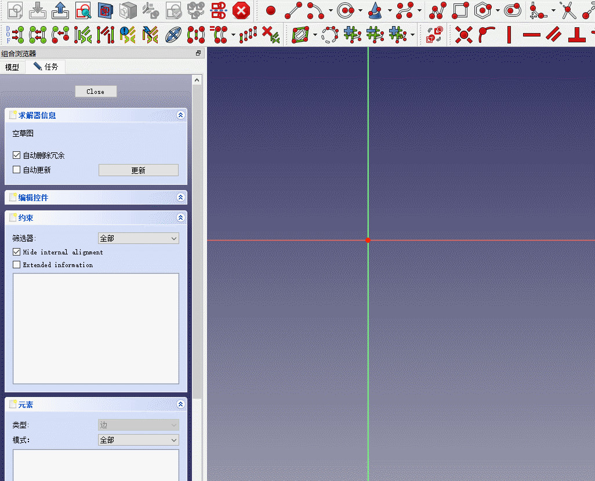The height and width of the screenshot is (481, 595).
Task: Select the Create slot tool
Action: coord(512,10)
